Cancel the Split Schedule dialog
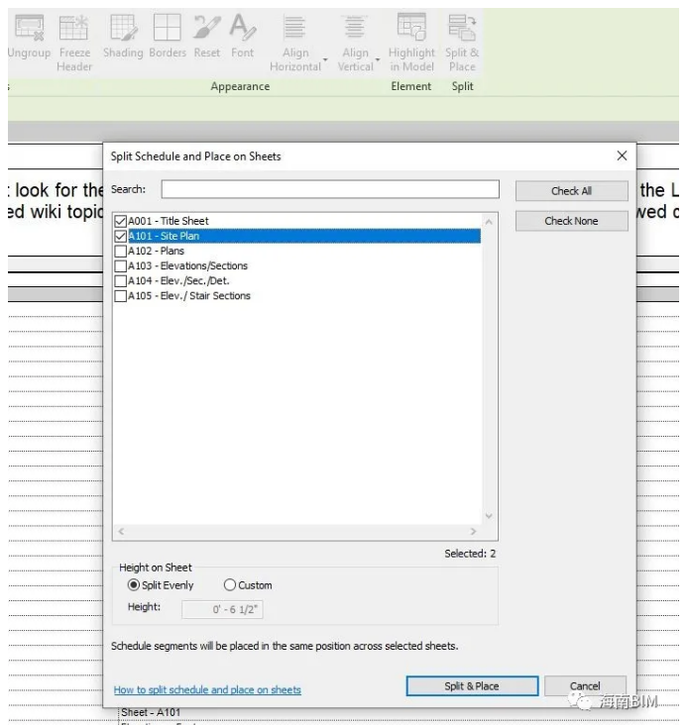This screenshot has width=688, height=725. (585, 686)
